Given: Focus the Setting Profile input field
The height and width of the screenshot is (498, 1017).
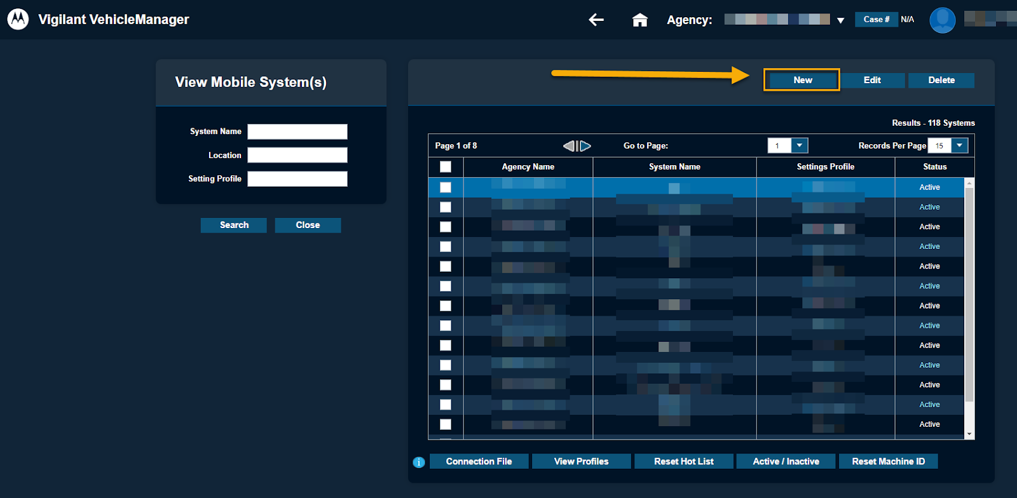Looking at the screenshot, I should (x=297, y=179).
